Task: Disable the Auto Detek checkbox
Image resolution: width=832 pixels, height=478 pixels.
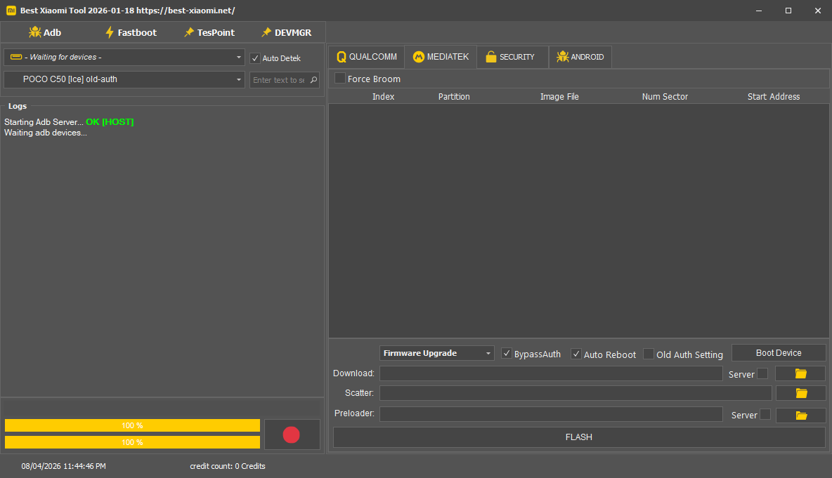Action: point(255,58)
